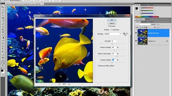Viewport: 172px width, 96px height.
Task: Select the Path Selection tool
Action: tap(3, 52)
